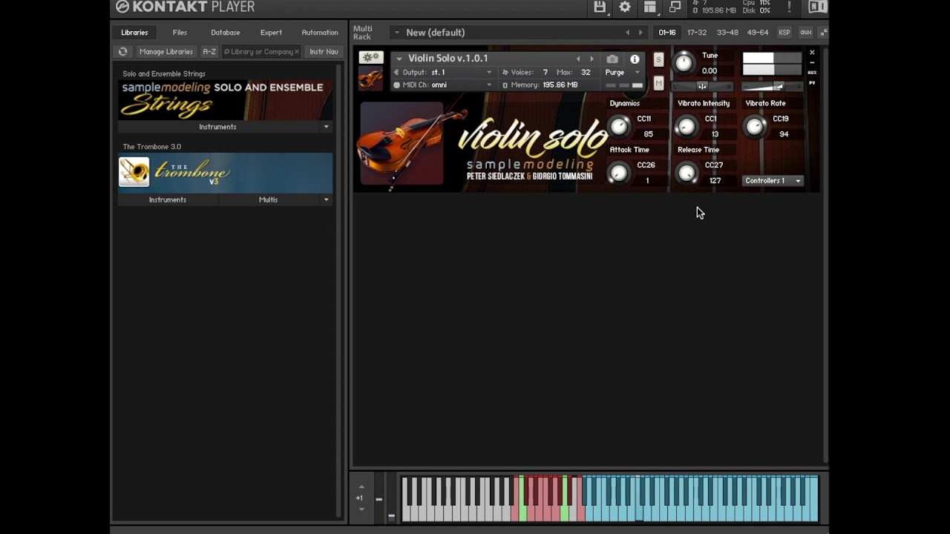Solo the Violin Solo instrument
Viewport: 950px width, 534px height.
point(658,60)
